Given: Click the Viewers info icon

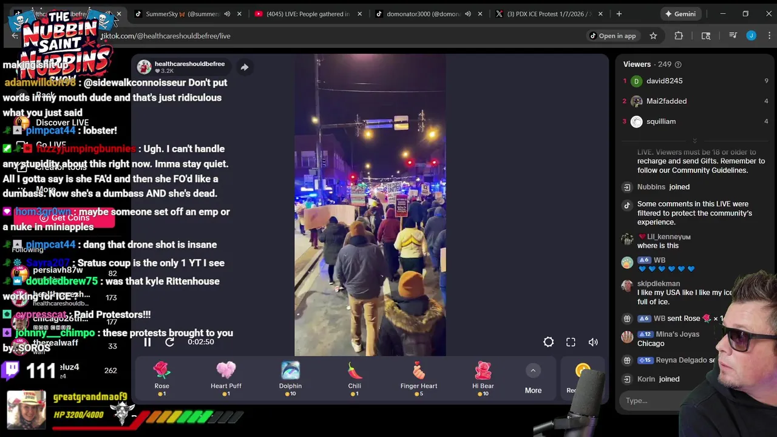Looking at the screenshot, I should coord(678,64).
